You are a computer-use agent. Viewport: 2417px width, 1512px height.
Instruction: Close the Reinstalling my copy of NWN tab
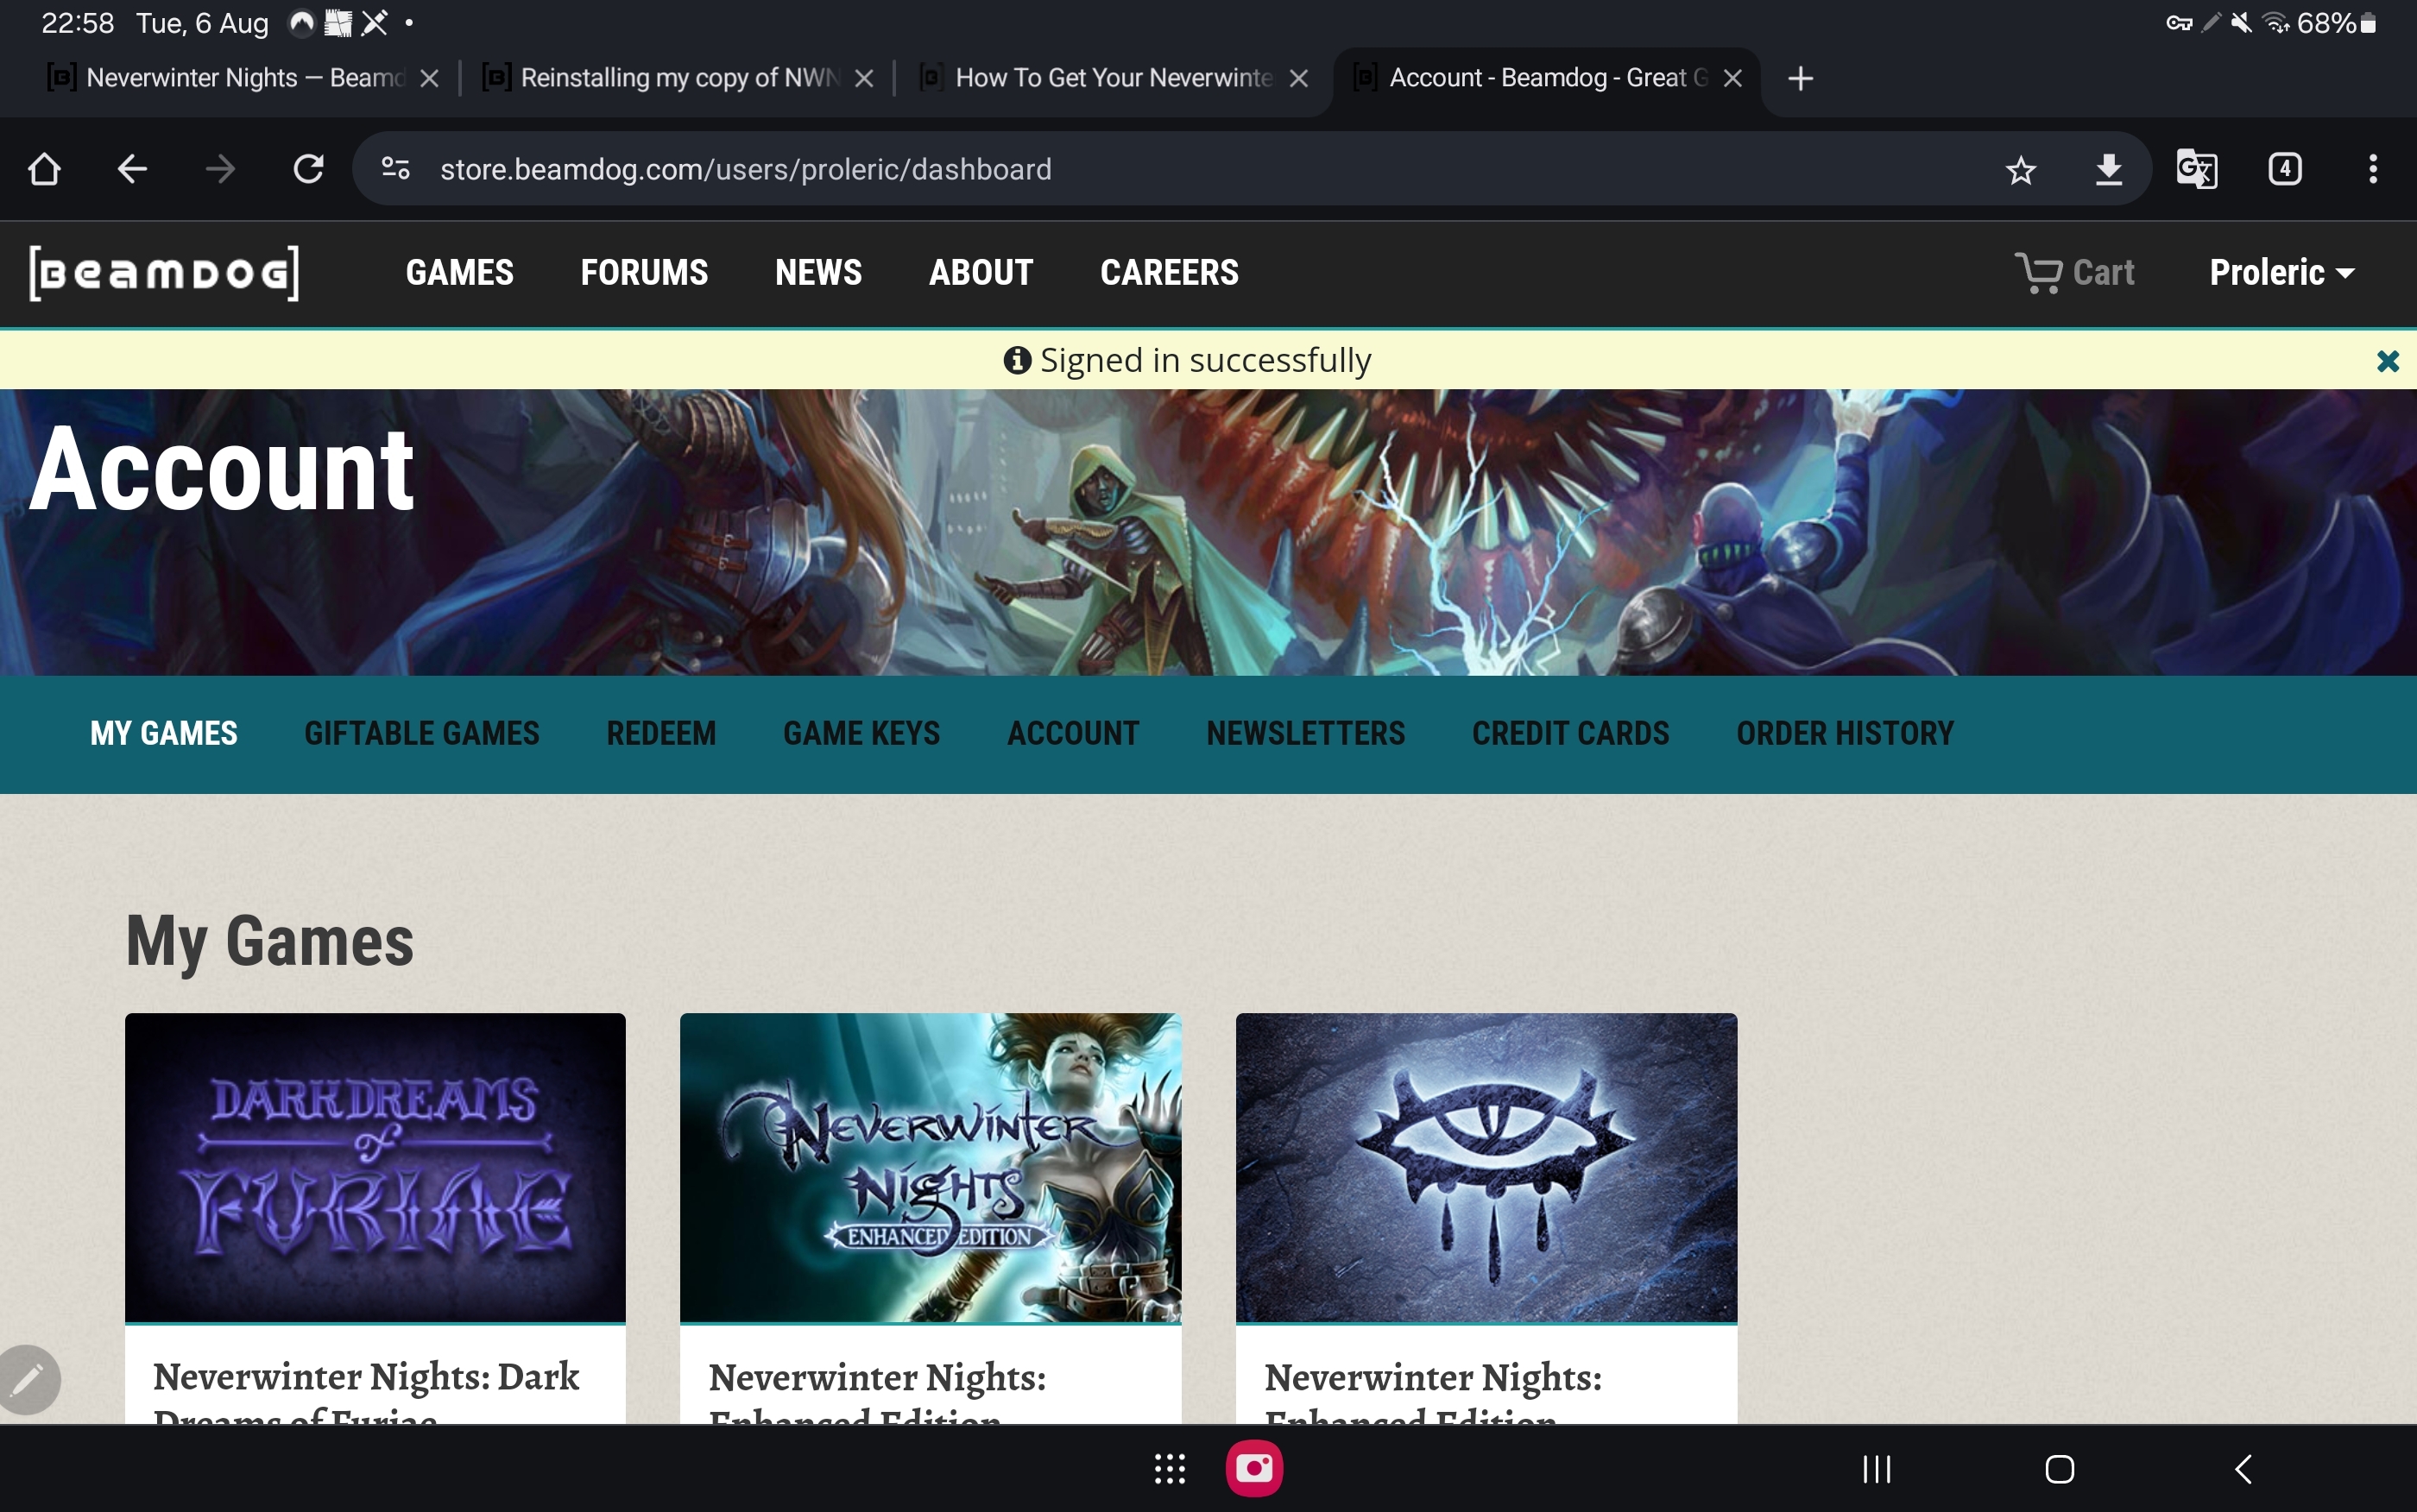(865, 78)
